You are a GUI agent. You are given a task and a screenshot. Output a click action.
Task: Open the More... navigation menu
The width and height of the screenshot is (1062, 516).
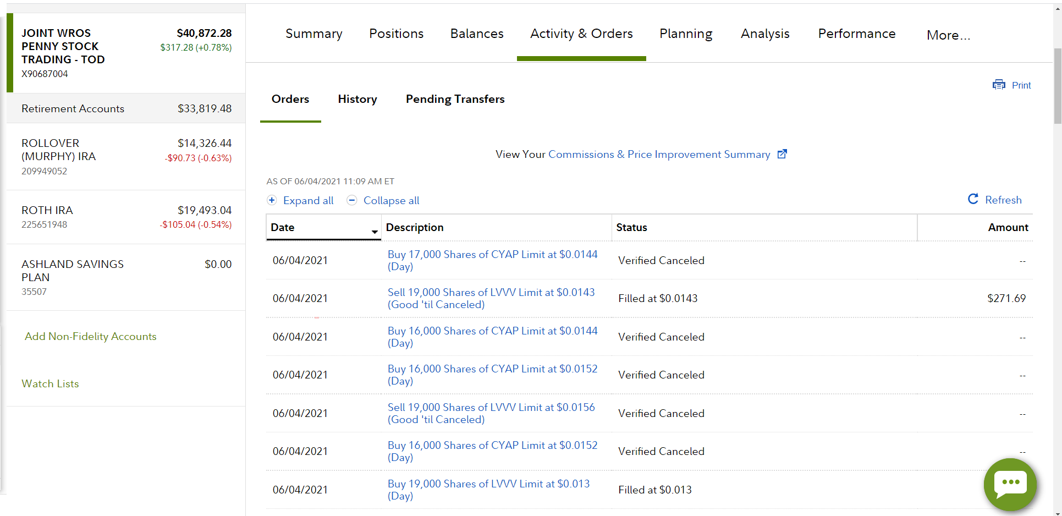coord(948,35)
